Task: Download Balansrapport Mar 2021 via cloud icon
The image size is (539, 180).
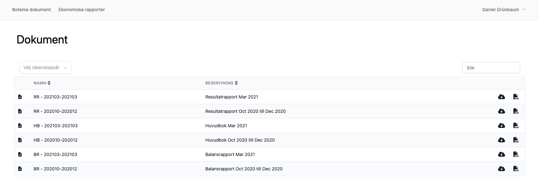Action: pos(501,154)
